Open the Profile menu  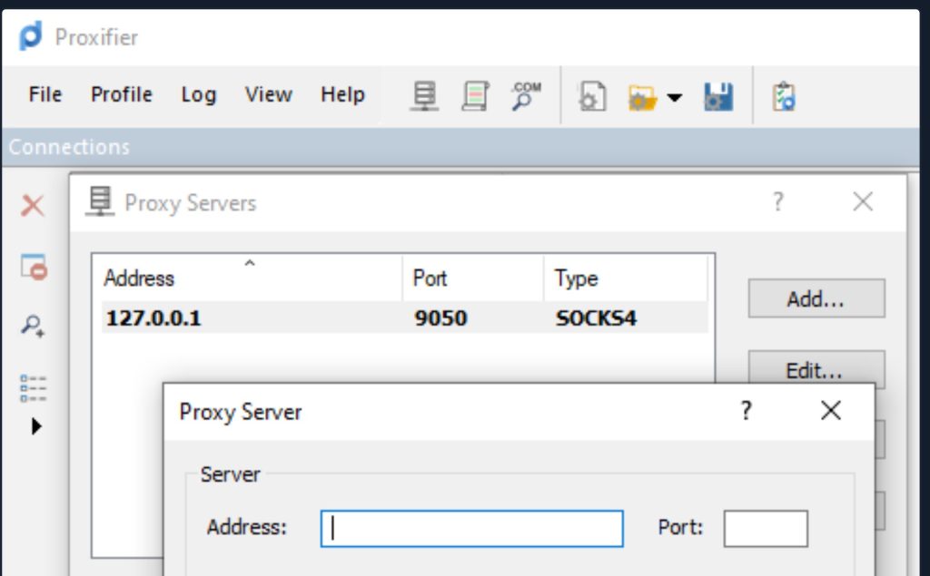click(x=122, y=95)
